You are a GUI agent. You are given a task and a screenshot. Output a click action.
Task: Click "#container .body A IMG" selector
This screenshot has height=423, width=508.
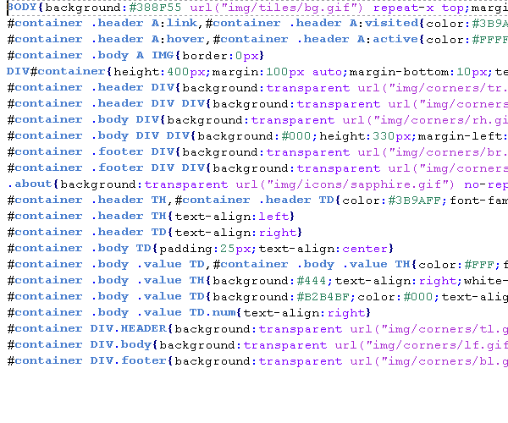click(91, 55)
